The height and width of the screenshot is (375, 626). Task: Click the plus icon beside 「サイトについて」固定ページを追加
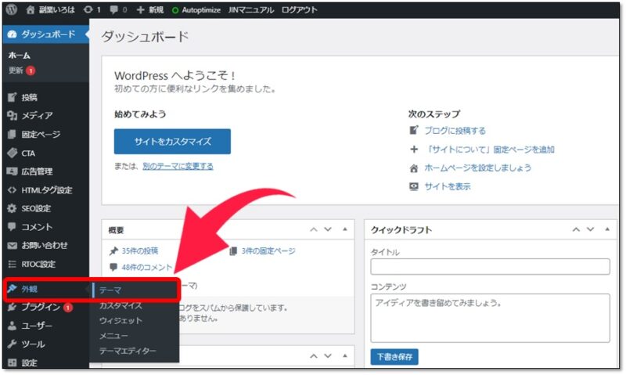click(x=414, y=150)
